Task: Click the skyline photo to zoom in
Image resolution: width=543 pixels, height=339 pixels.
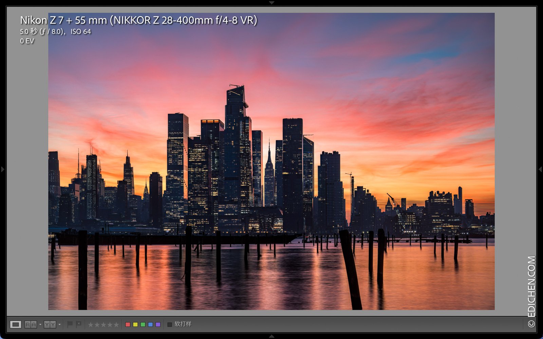Action: pos(271,161)
